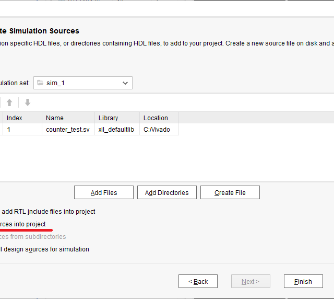Click the Create File button
334x299 pixels.
point(230,193)
